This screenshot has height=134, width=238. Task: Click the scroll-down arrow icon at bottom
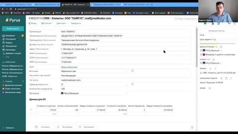(x=192, y=127)
